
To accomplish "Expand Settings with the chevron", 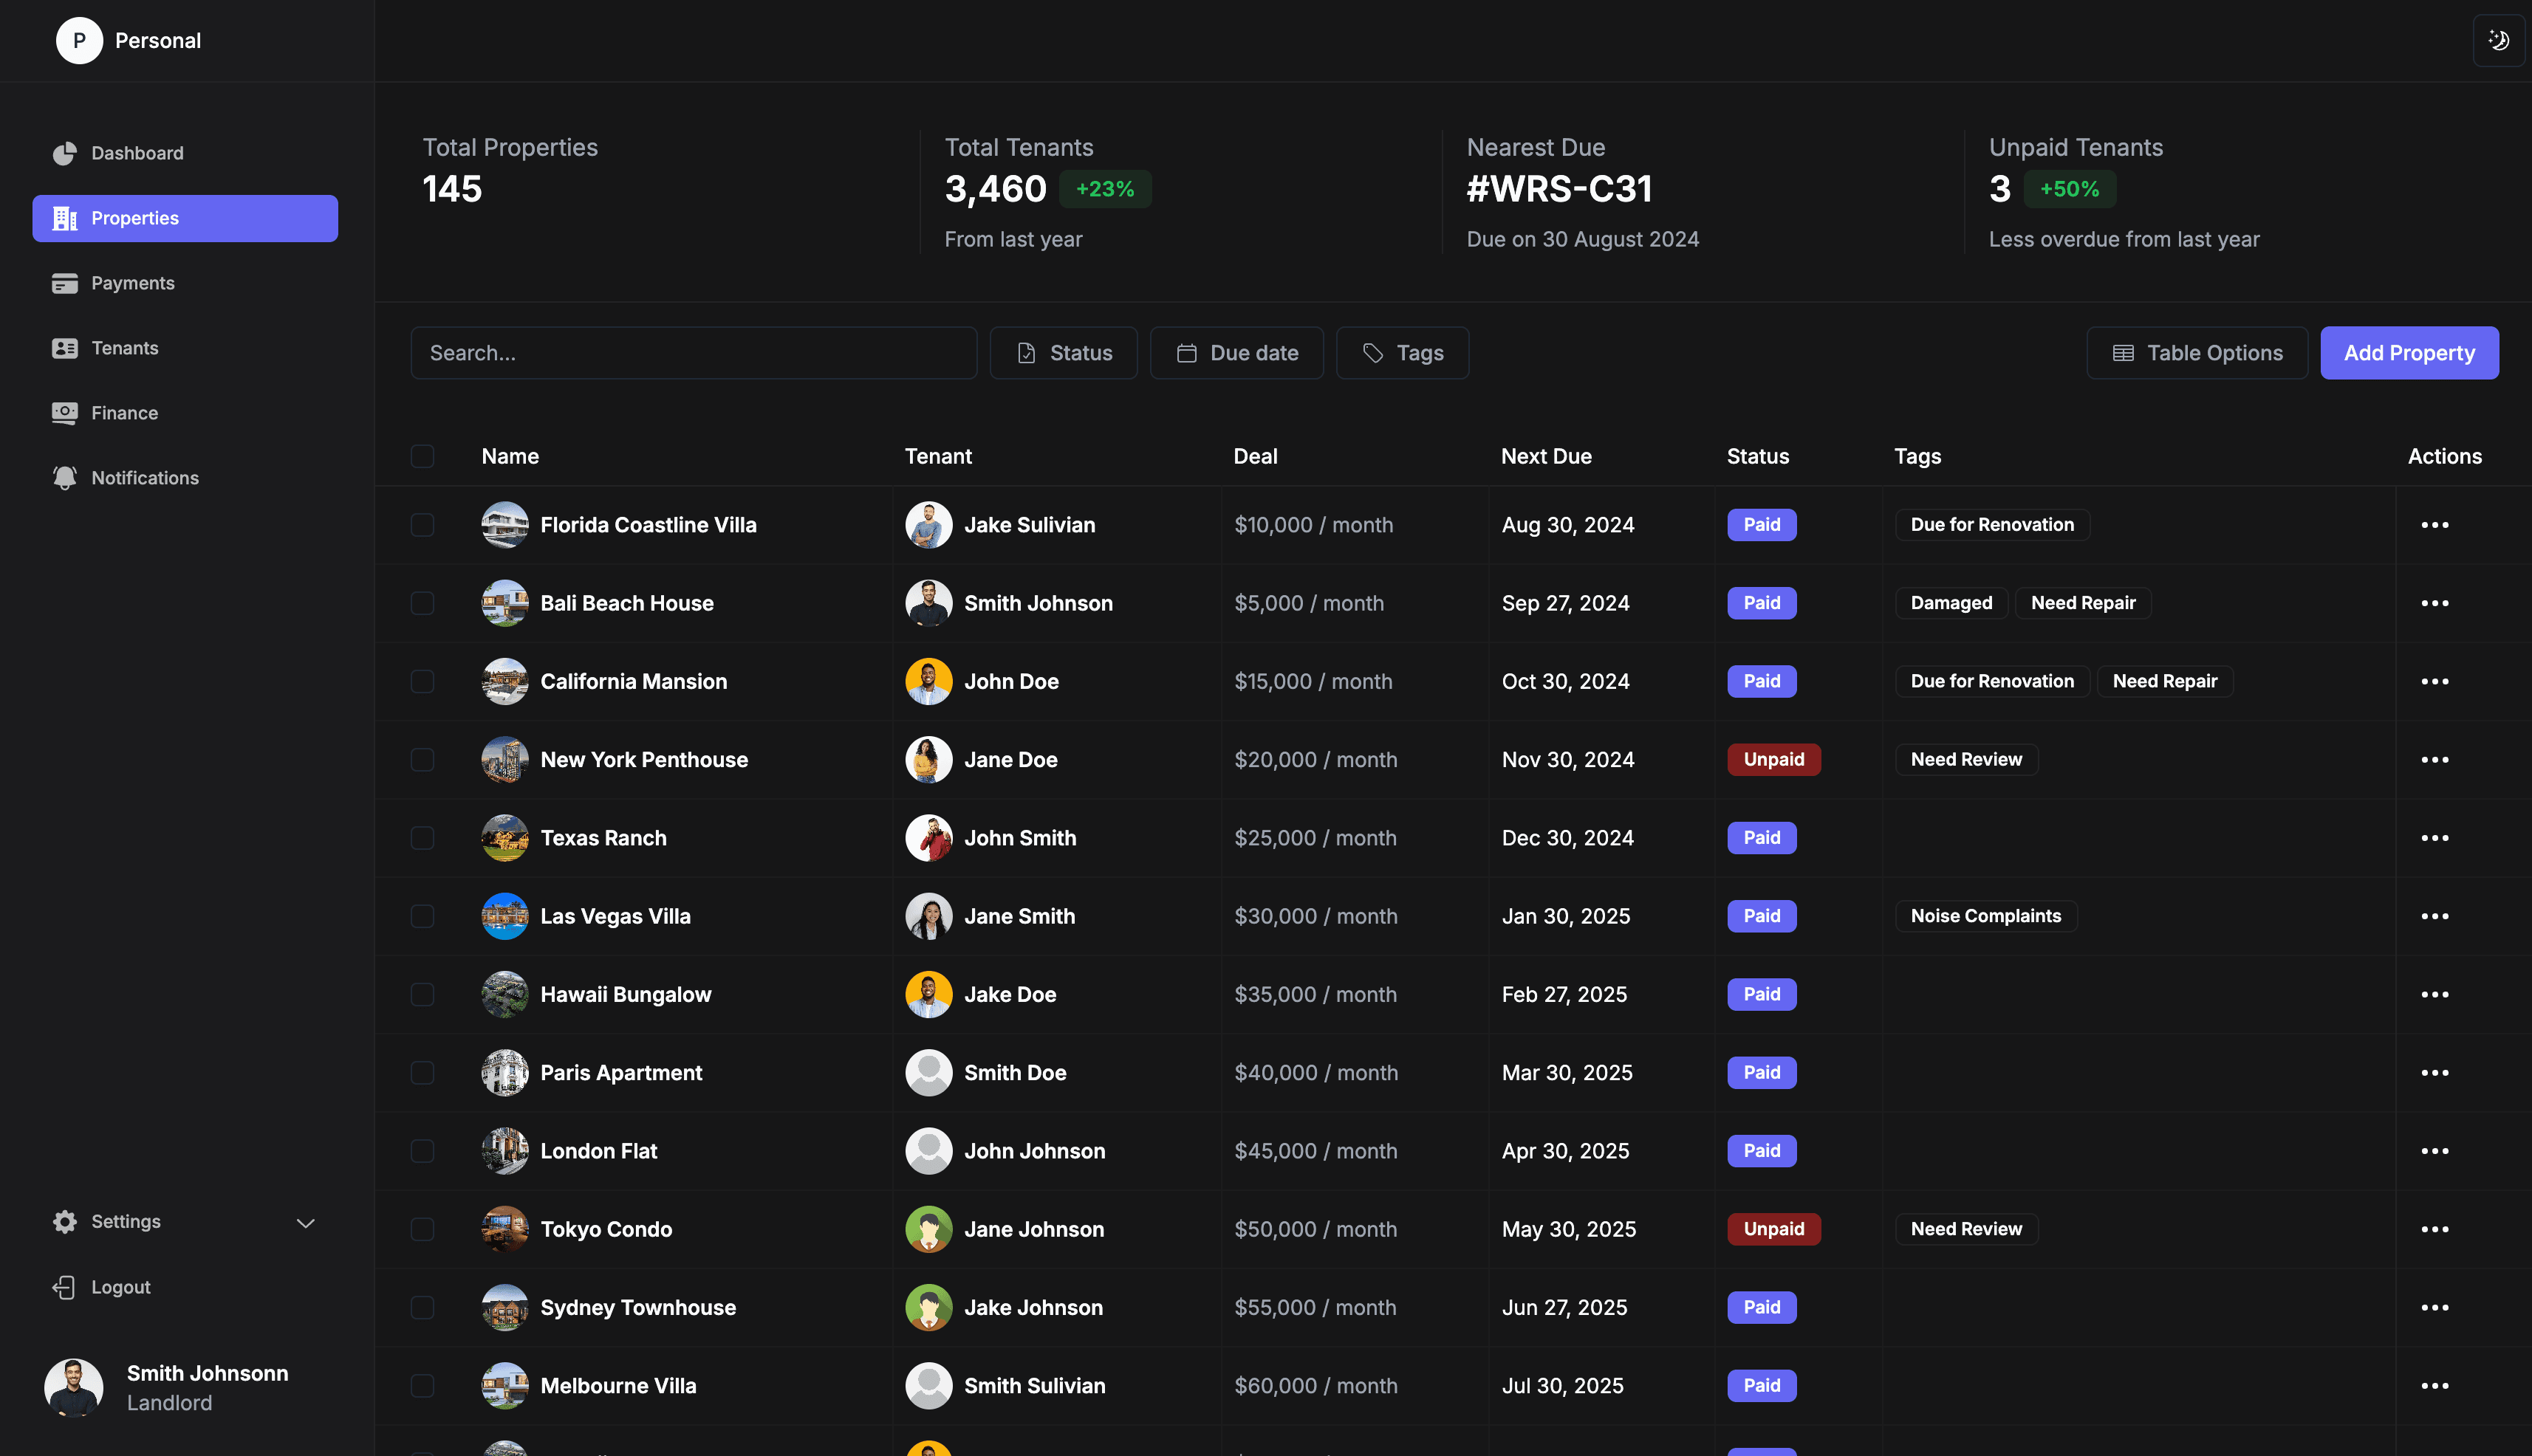I will 305,1222.
